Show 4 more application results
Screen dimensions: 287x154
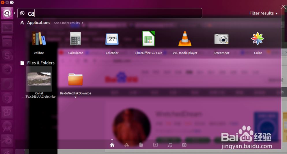[x=68, y=23]
